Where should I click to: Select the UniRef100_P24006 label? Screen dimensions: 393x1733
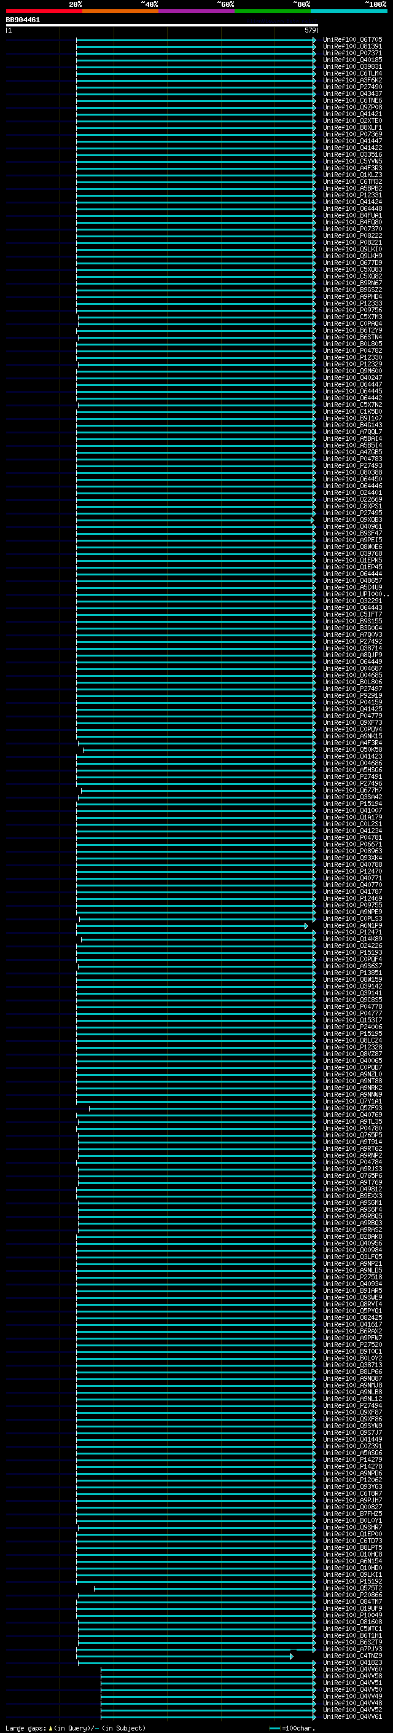[352, 1027]
